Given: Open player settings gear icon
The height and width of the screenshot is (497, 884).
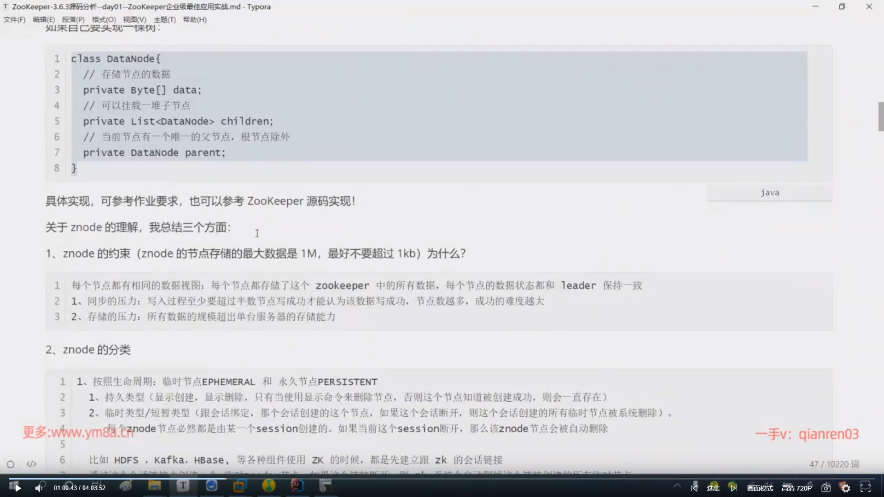Looking at the screenshot, I should (x=846, y=488).
